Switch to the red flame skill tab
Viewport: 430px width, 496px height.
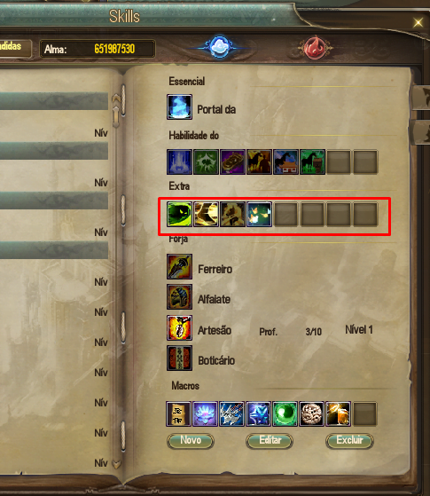pos(315,47)
